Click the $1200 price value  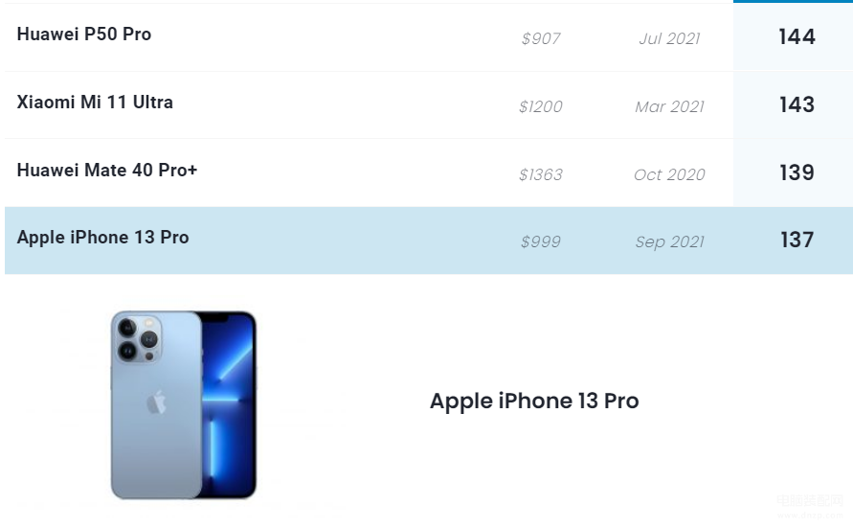[541, 106]
